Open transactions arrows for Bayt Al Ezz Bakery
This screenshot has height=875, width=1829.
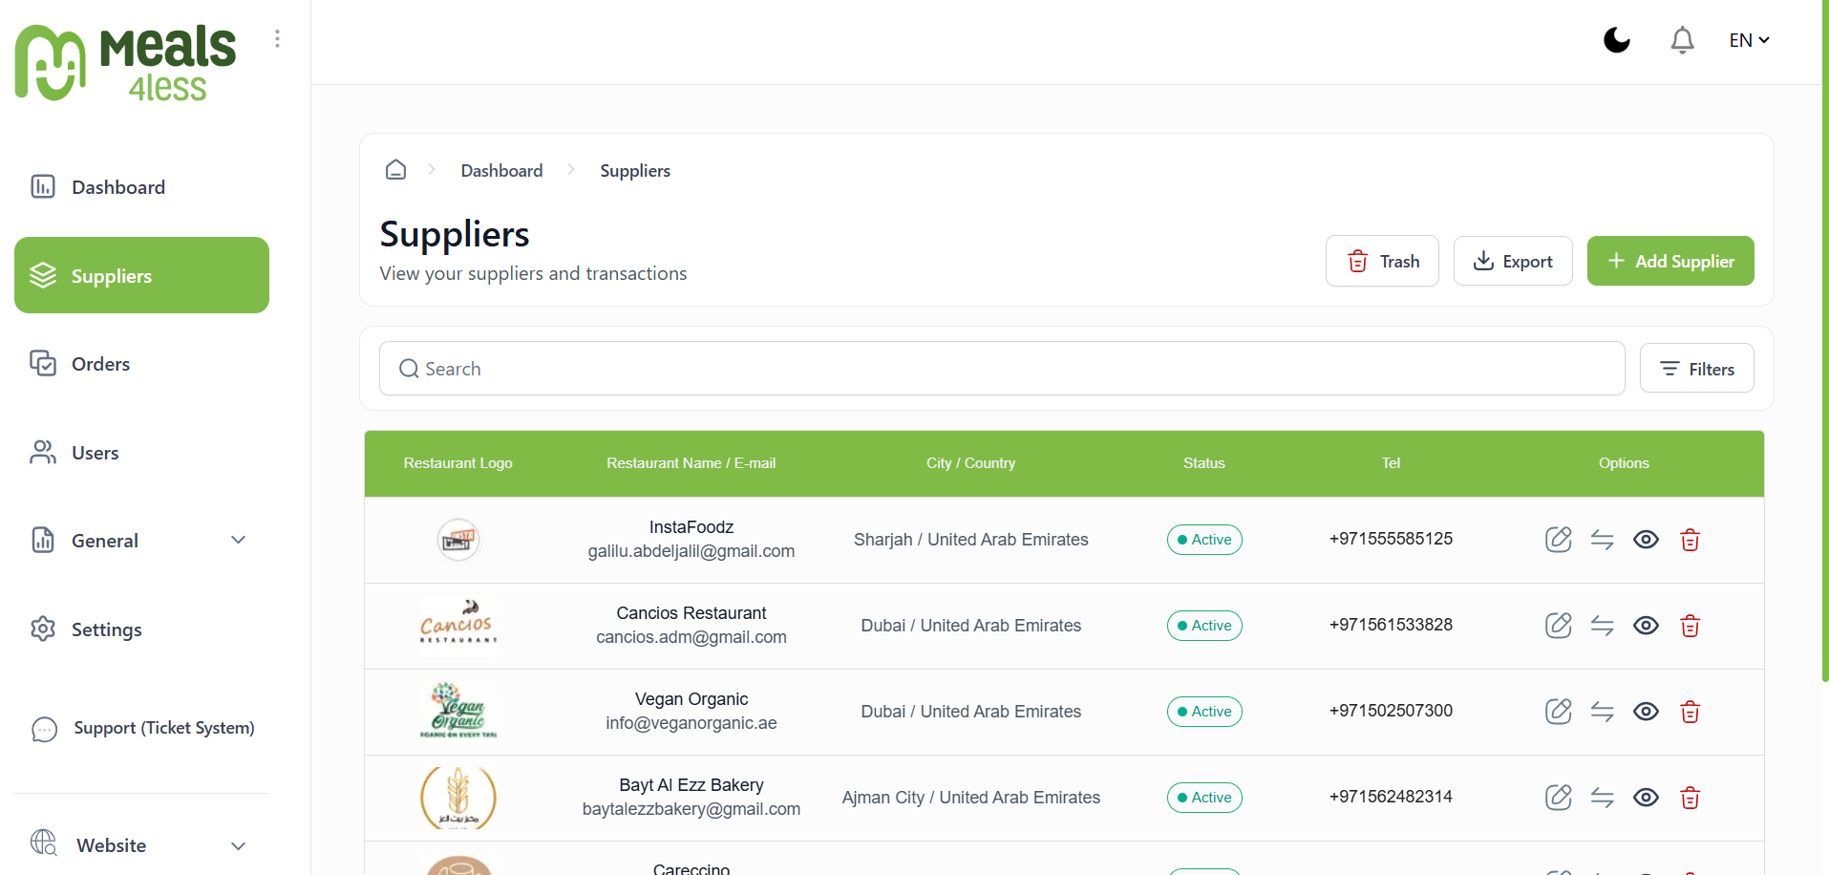(x=1603, y=798)
